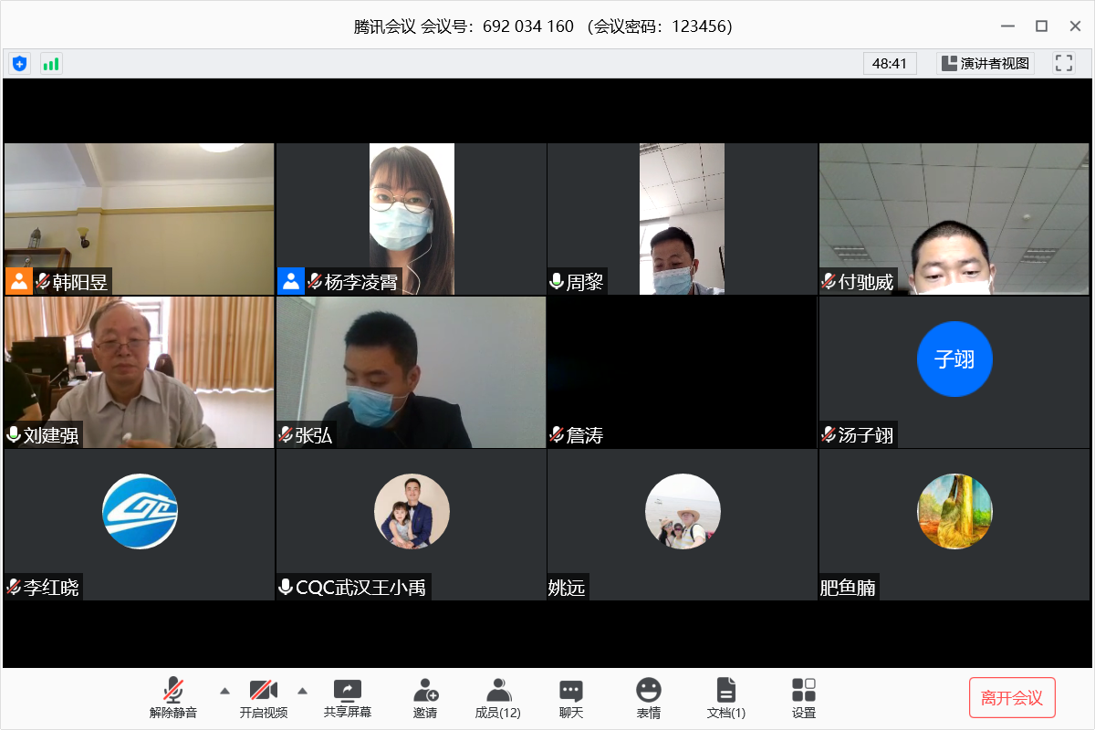Open the 聊天 chat panel
Viewport: 1095px width, 730px height.
coord(571,698)
